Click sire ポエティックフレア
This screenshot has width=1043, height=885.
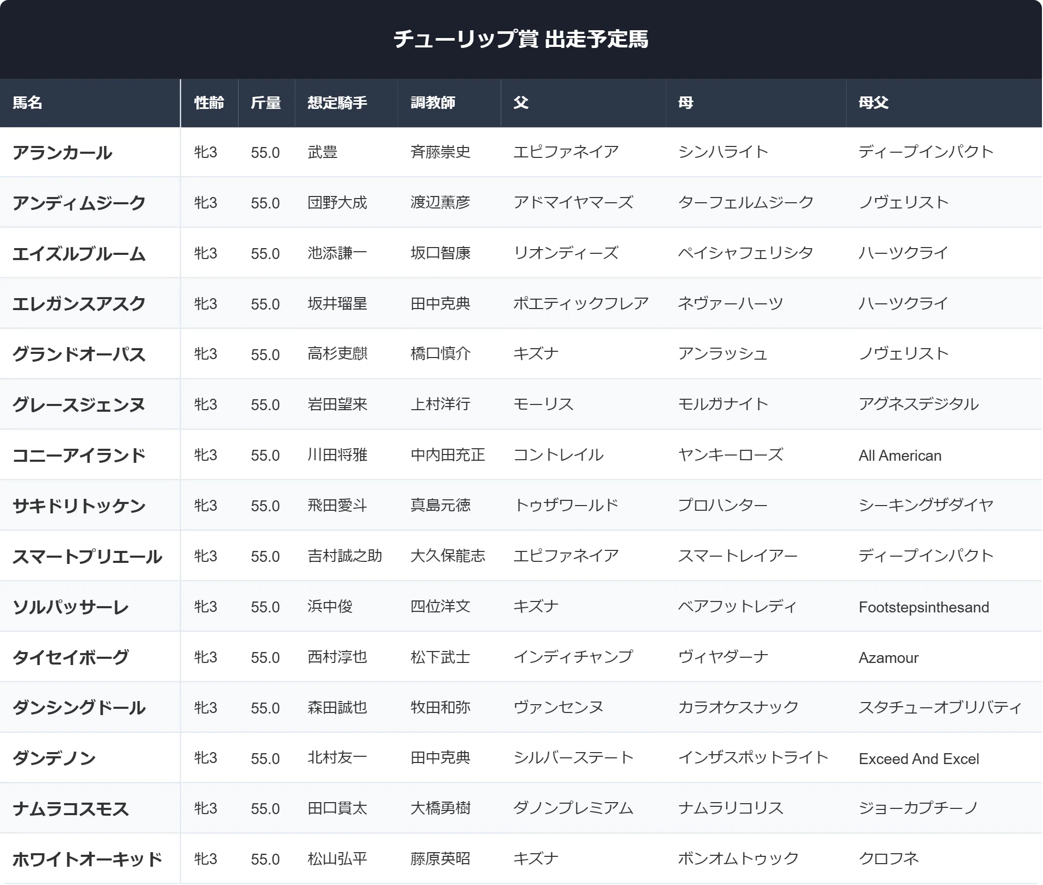click(581, 304)
